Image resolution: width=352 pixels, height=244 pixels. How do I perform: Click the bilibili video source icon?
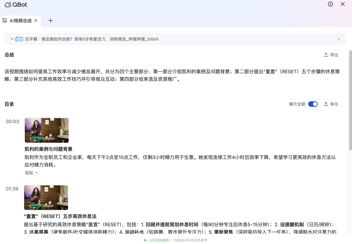click(x=19, y=39)
